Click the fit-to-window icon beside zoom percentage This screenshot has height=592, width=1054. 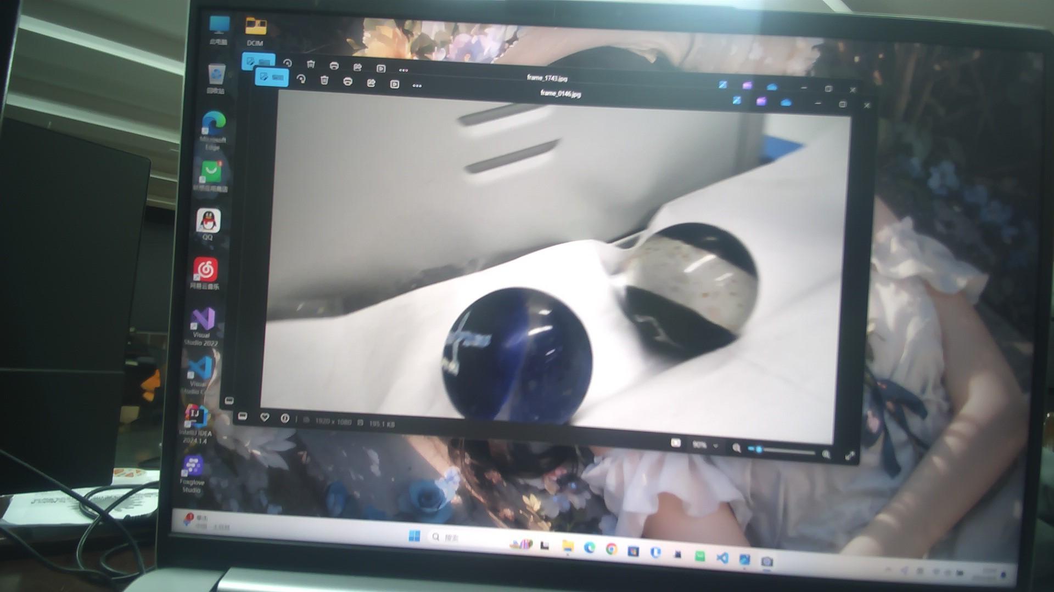pos(676,443)
